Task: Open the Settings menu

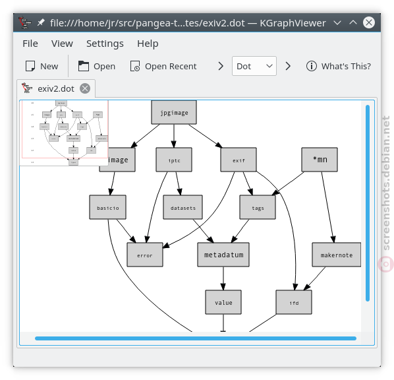Action: (x=105, y=44)
